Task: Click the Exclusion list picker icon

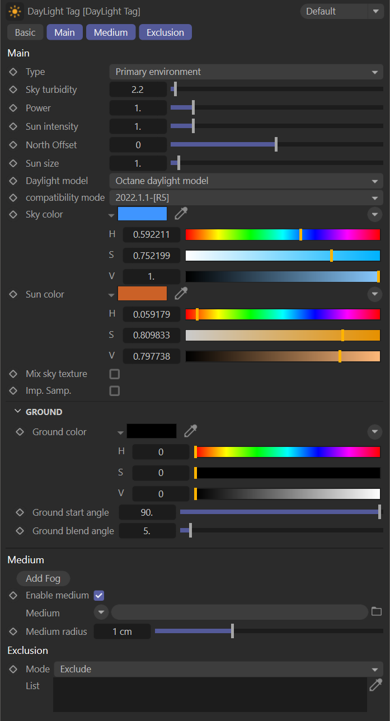Action: pos(376,685)
